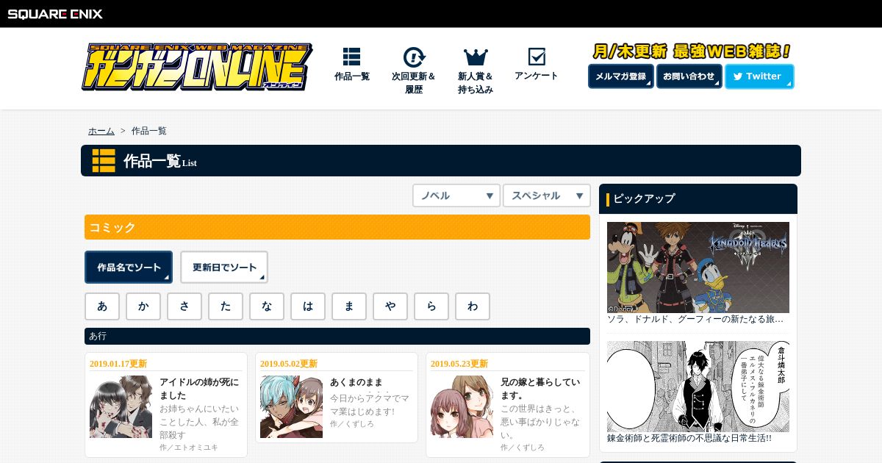The height and width of the screenshot is (463, 882).
Task: Open the アンケート checkbox icon
Action: (x=537, y=57)
